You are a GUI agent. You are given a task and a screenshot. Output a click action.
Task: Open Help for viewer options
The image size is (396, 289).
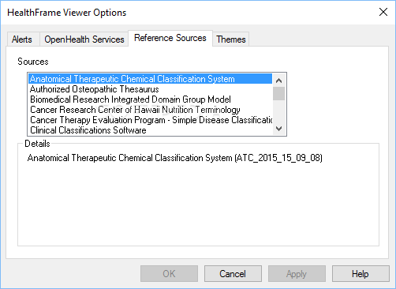coord(361,274)
